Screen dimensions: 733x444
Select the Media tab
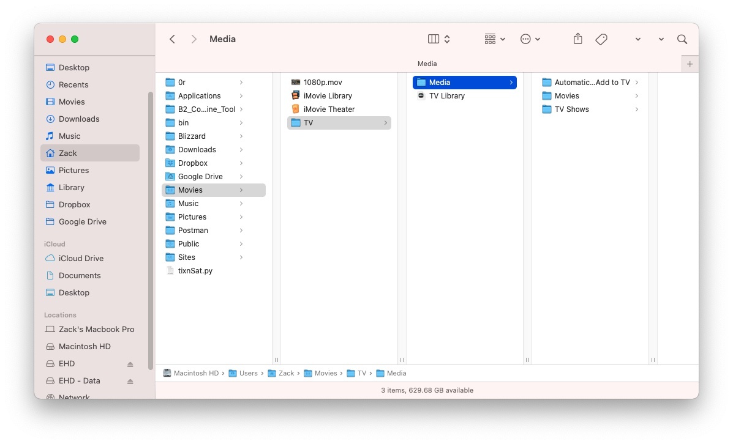(x=427, y=64)
